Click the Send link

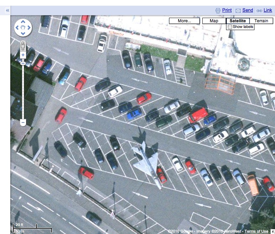[x=247, y=10]
